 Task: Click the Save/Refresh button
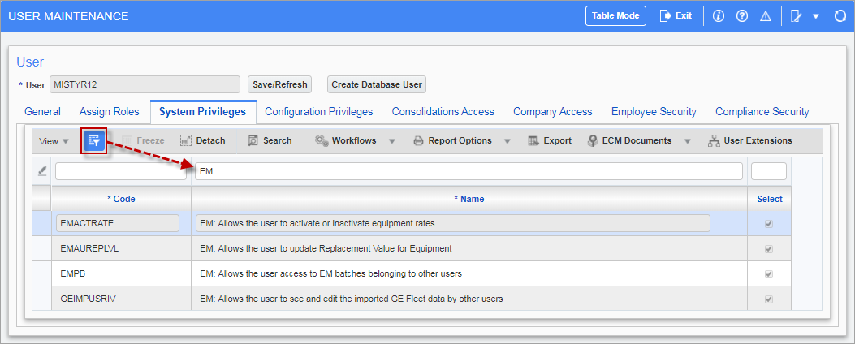(x=279, y=84)
